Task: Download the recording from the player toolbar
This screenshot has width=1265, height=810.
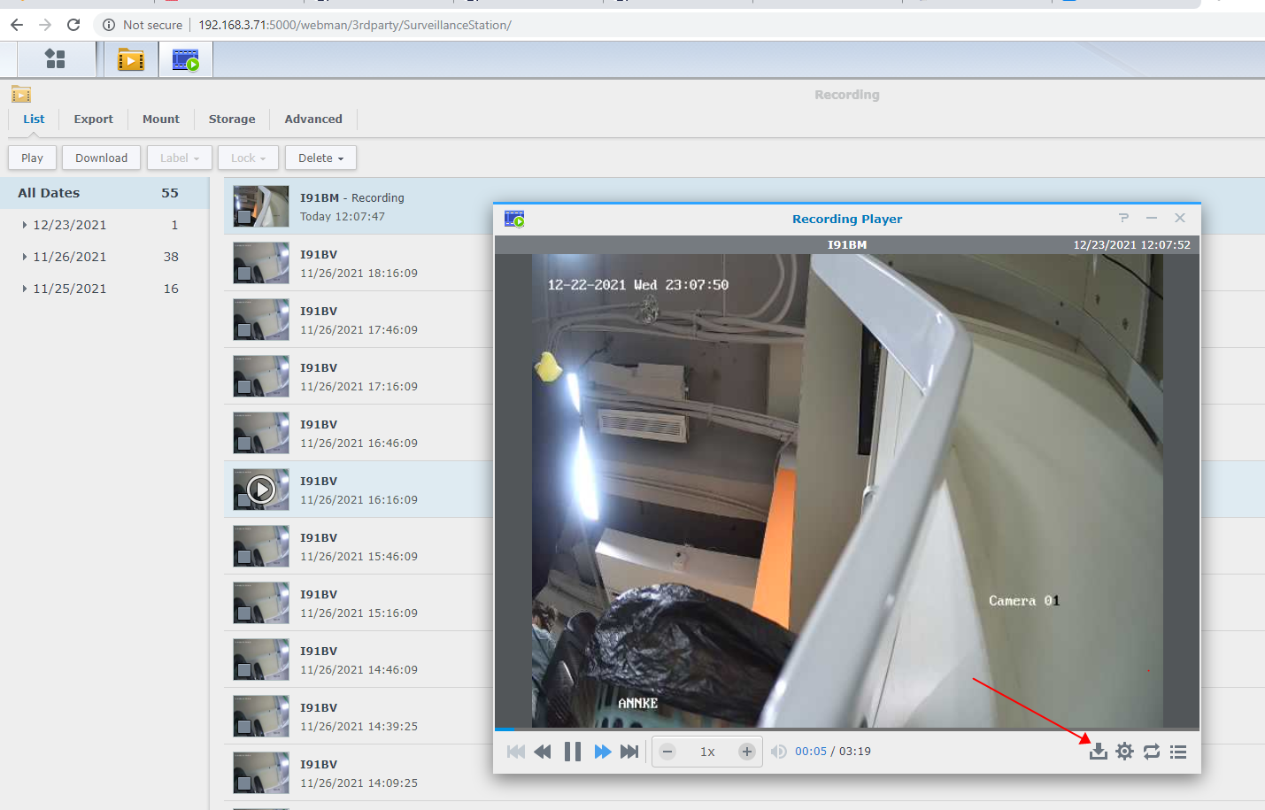Action: tap(1098, 752)
